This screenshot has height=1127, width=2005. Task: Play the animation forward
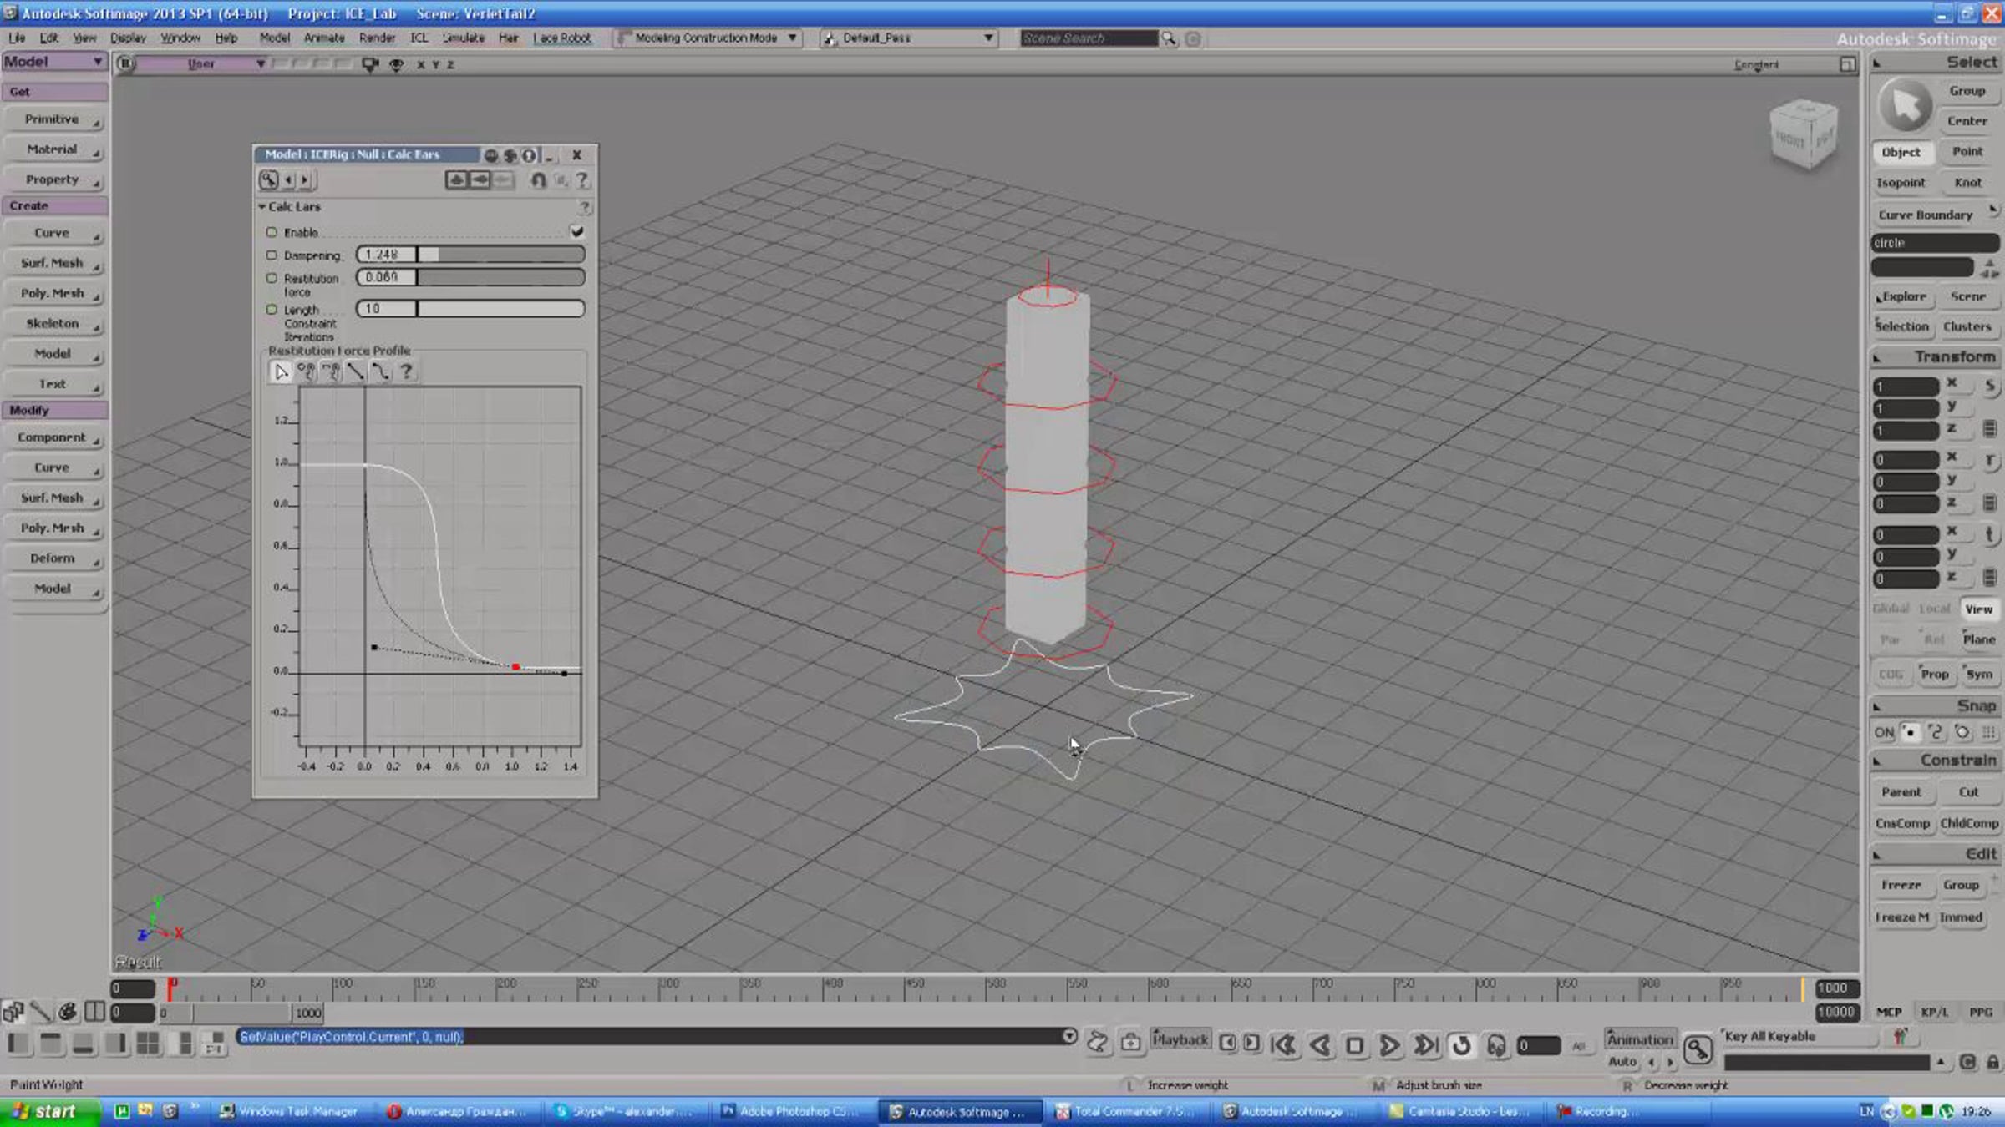(x=1390, y=1044)
